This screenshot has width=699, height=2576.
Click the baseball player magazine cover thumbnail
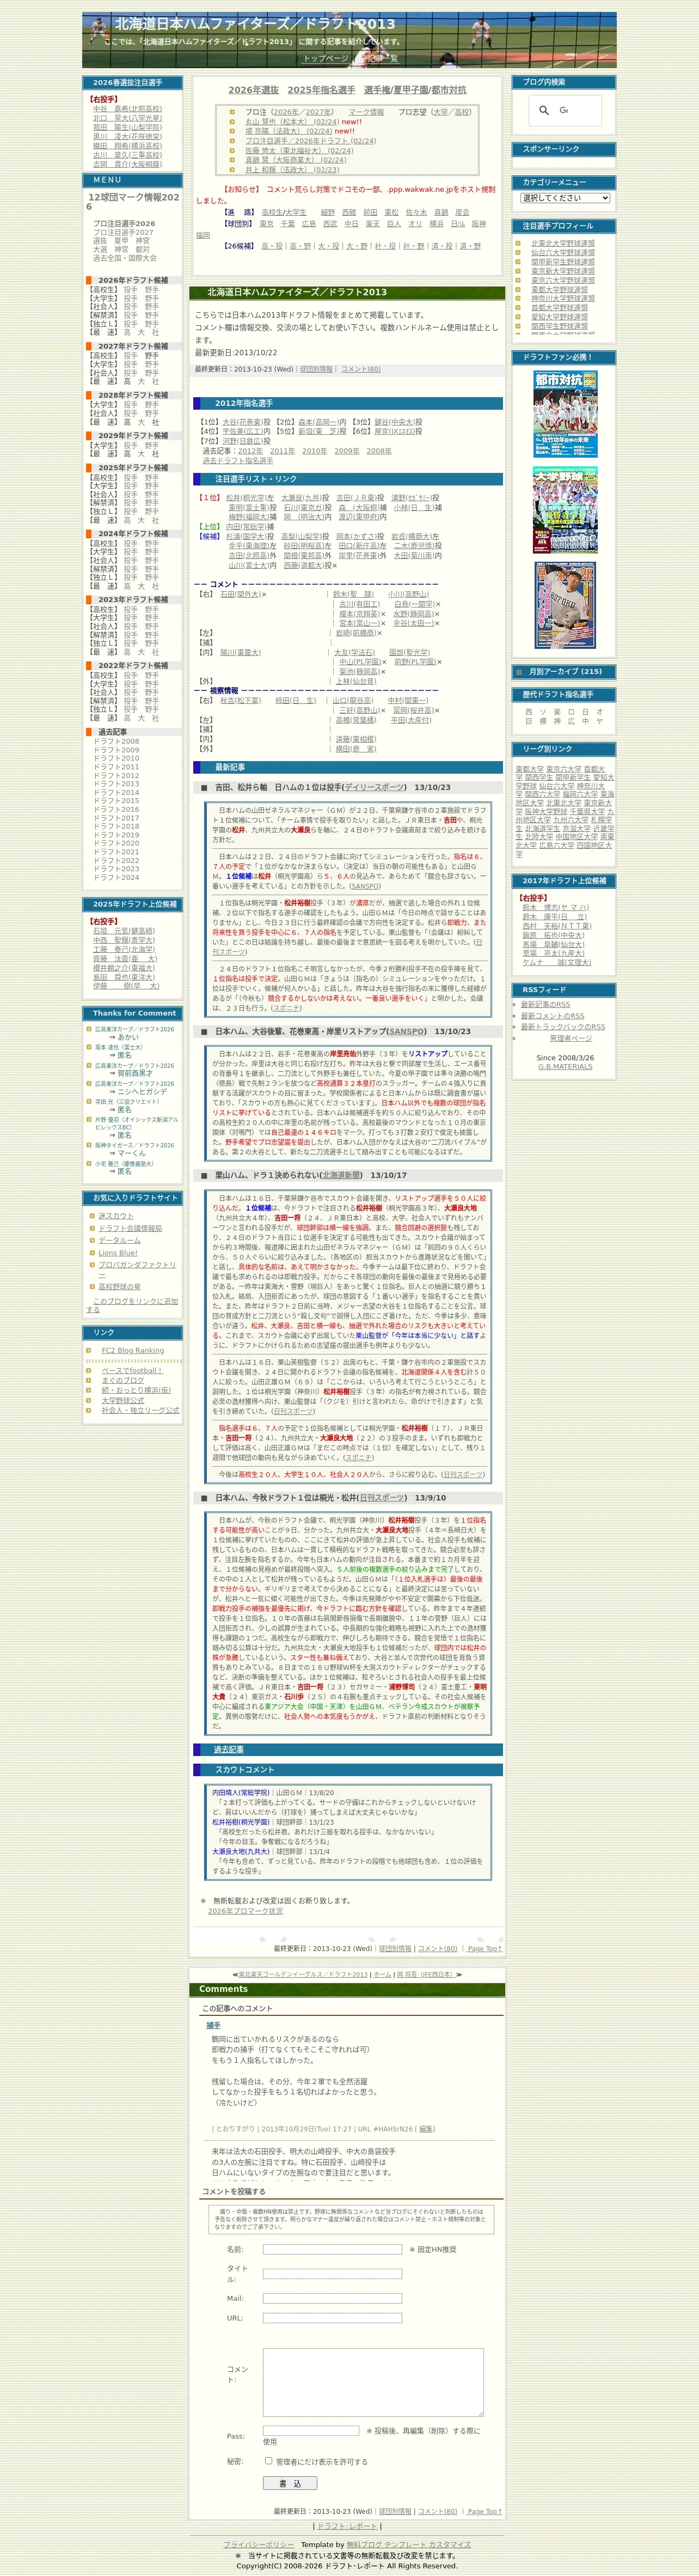(564, 605)
